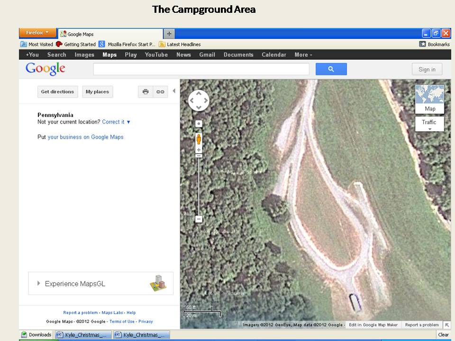Open Mozilla Firefox Start Page bookmark
The image size is (455, 341).
[127, 45]
